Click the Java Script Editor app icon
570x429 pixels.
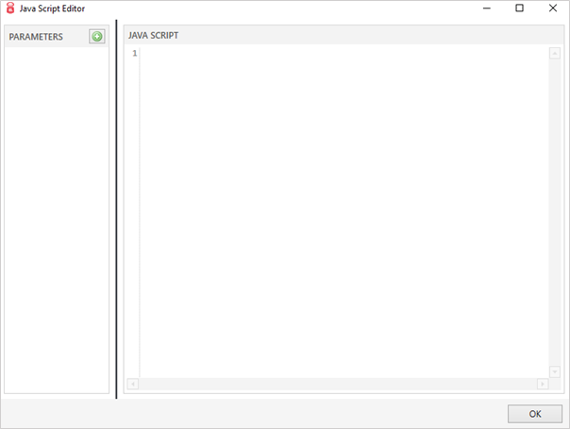(x=10, y=8)
